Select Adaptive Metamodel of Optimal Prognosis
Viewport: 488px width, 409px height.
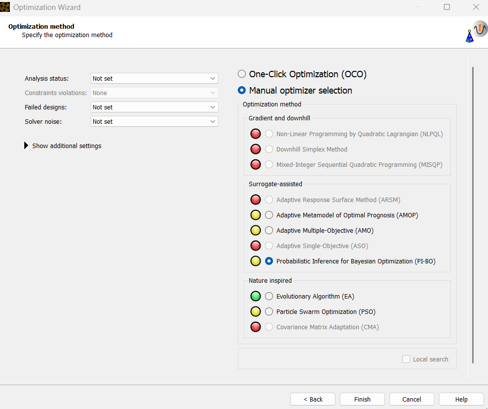click(269, 215)
